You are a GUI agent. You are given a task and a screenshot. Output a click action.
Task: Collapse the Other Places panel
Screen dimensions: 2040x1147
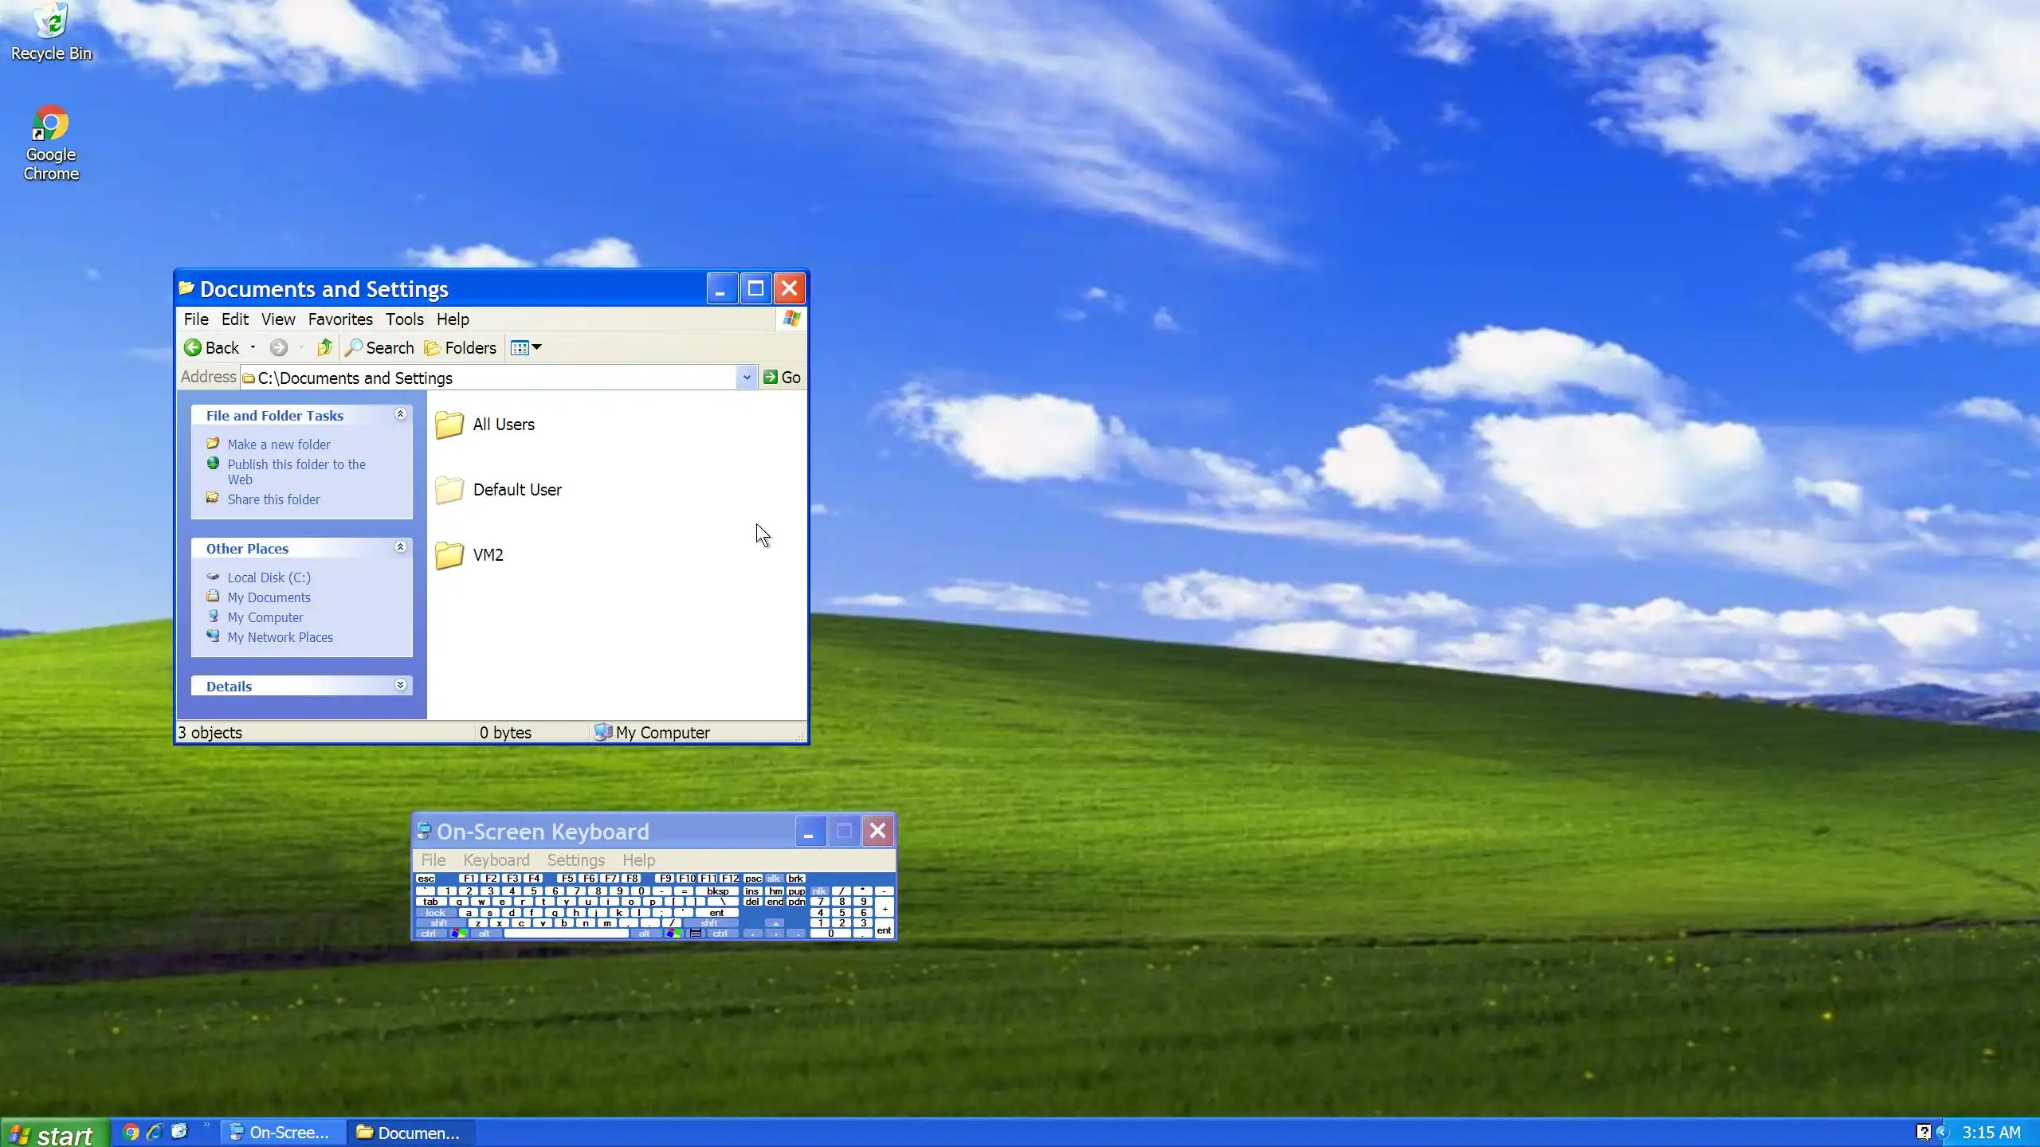401,547
